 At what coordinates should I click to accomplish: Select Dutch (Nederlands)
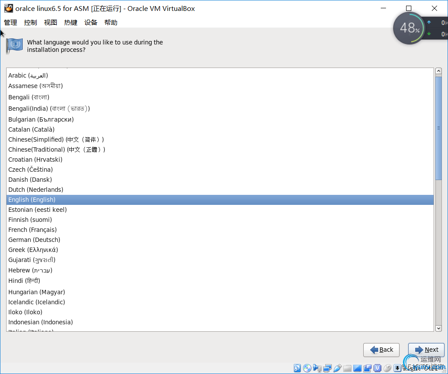pos(220,190)
